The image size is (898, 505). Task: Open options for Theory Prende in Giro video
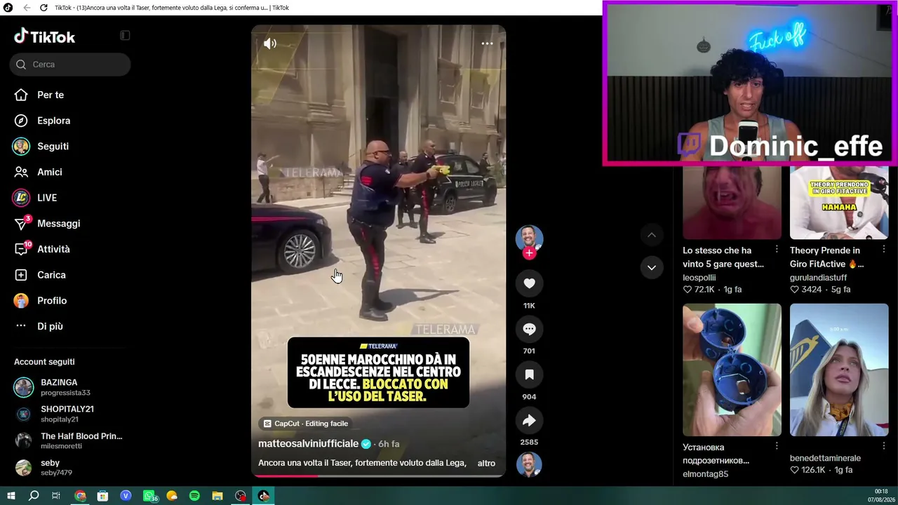[x=884, y=250]
